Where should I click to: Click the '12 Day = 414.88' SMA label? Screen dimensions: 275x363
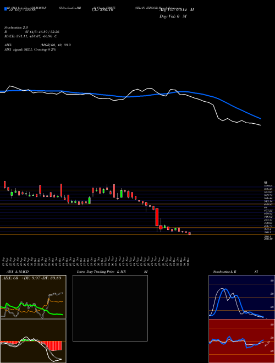tap(22, 10)
